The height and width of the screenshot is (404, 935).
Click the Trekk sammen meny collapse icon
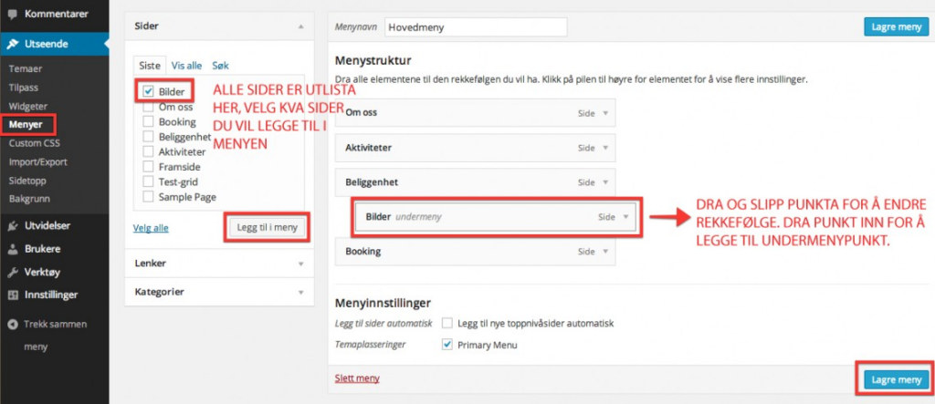point(12,325)
